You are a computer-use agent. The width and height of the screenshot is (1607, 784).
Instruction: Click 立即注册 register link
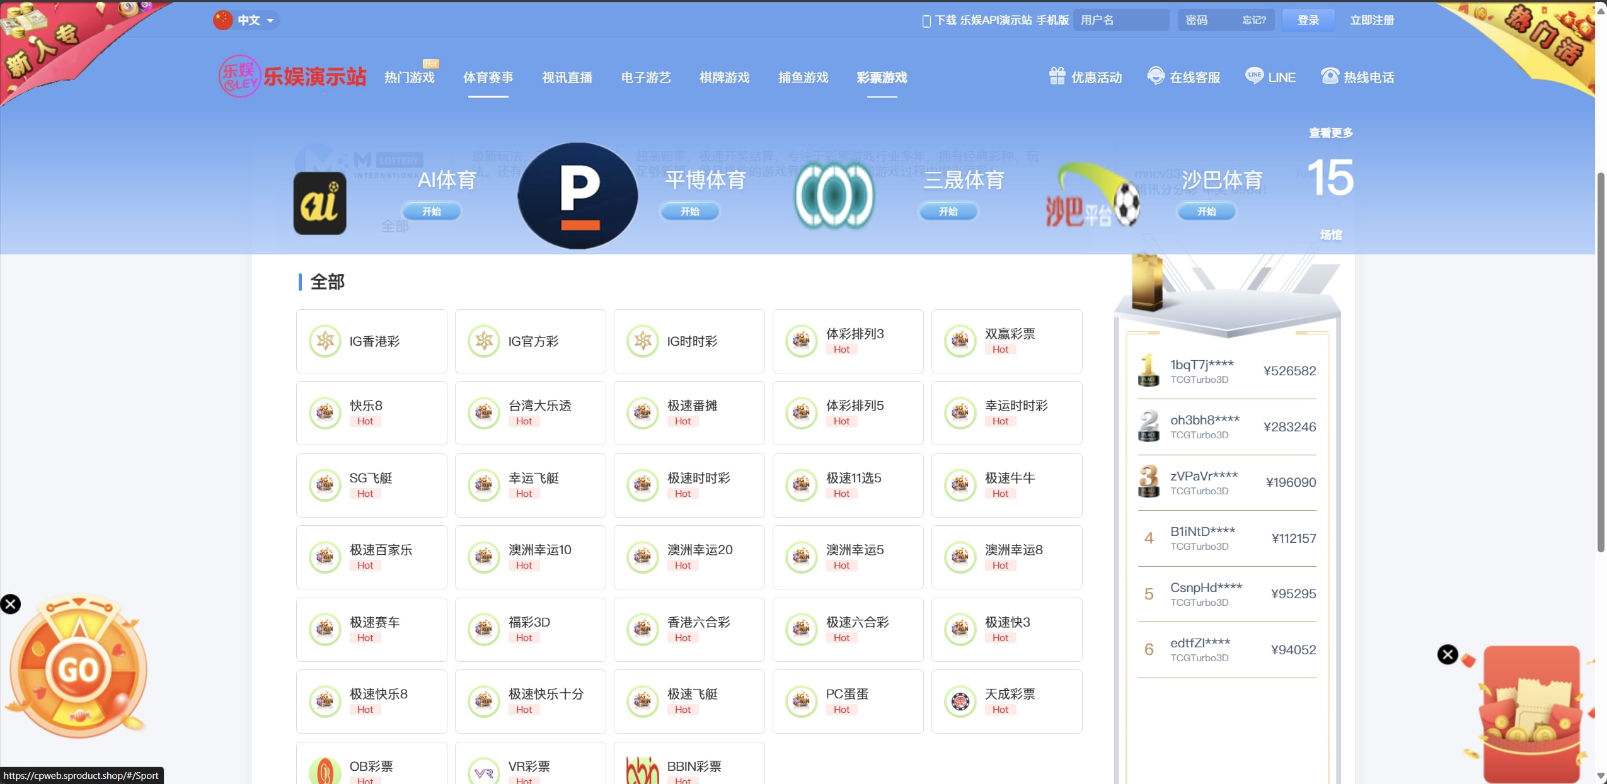pos(1371,20)
